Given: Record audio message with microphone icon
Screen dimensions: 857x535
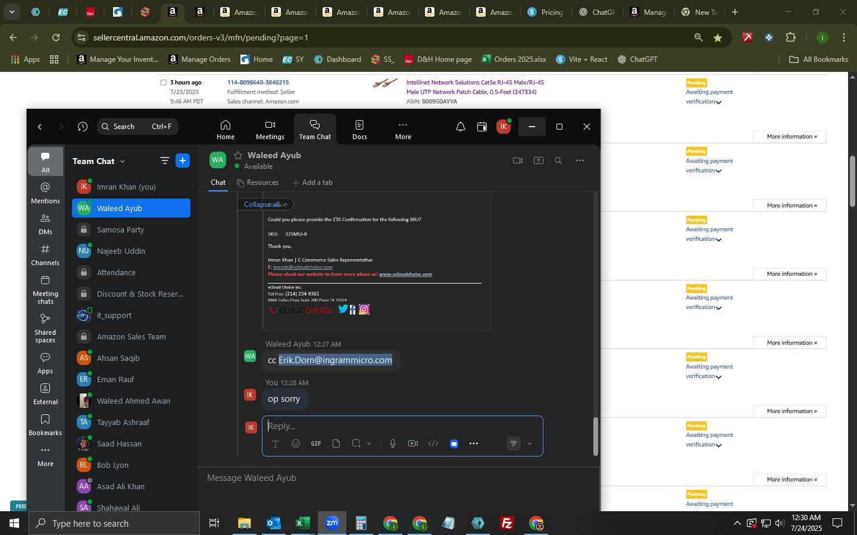Looking at the screenshot, I should [x=393, y=443].
